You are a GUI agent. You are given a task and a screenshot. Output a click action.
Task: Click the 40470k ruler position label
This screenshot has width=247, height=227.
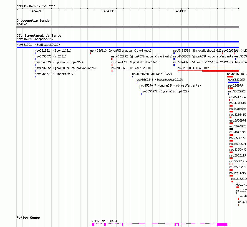37,11
